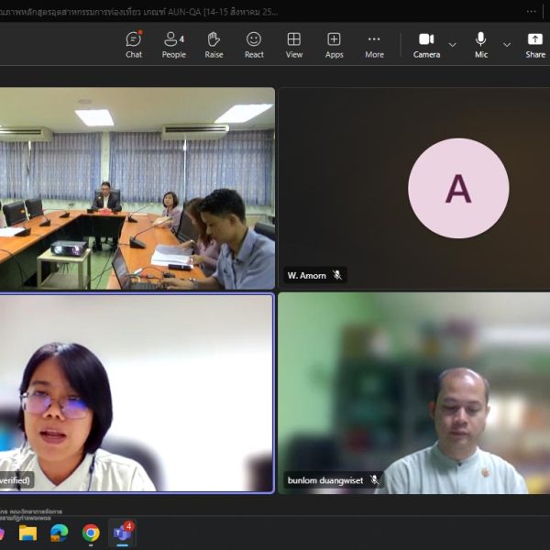Raise your hand in the meeting
Image resolution: width=550 pixels, height=550 pixels.
214,44
